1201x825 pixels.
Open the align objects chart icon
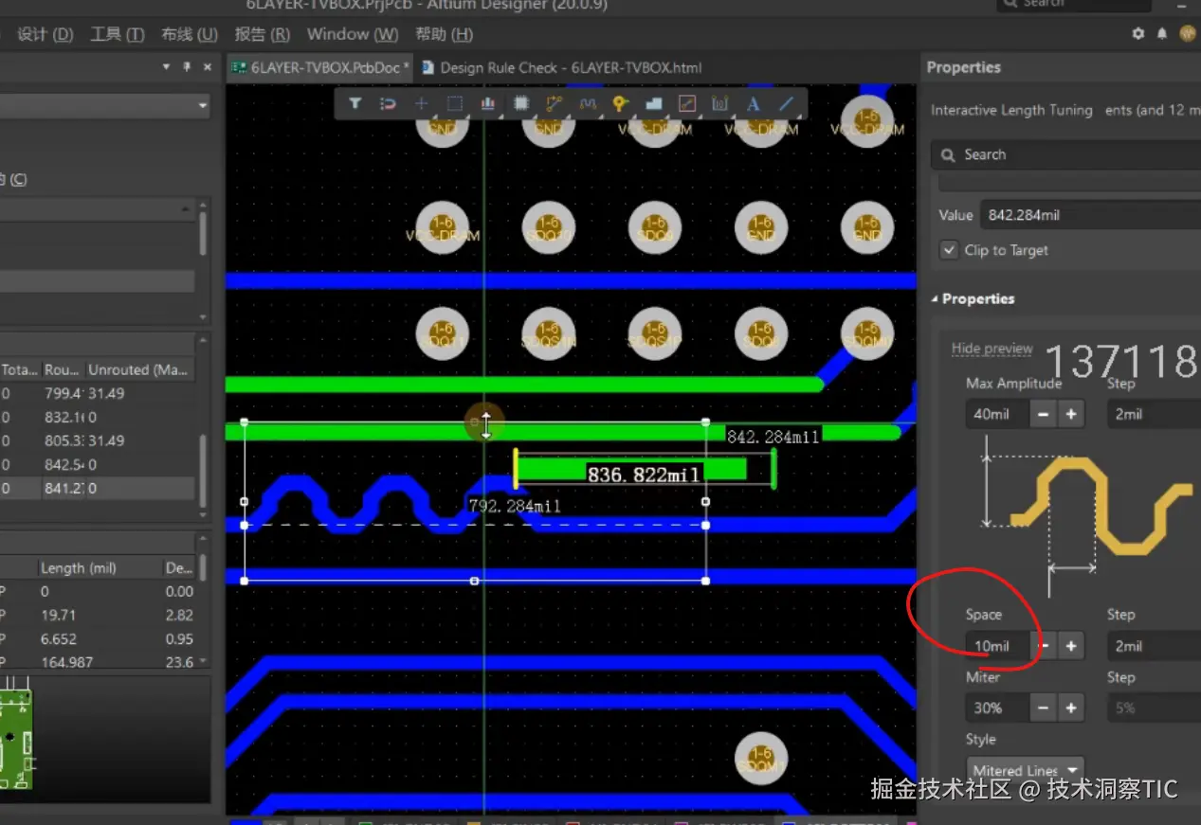point(488,103)
